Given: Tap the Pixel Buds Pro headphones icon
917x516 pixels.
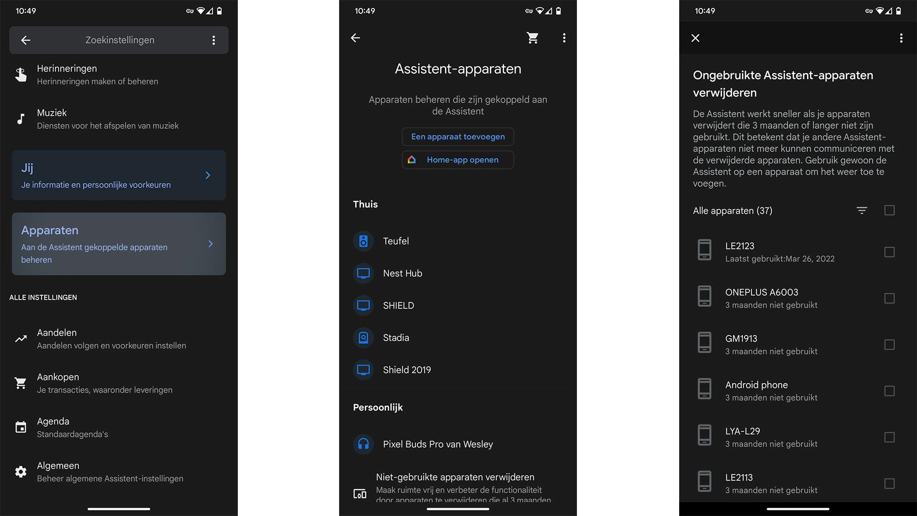Looking at the screenshot, I should (x=363, y=444).
